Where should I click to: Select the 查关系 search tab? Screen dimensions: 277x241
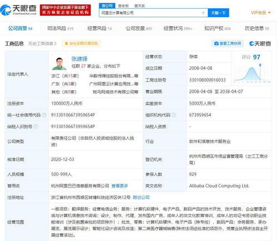(x=139, y=6)
